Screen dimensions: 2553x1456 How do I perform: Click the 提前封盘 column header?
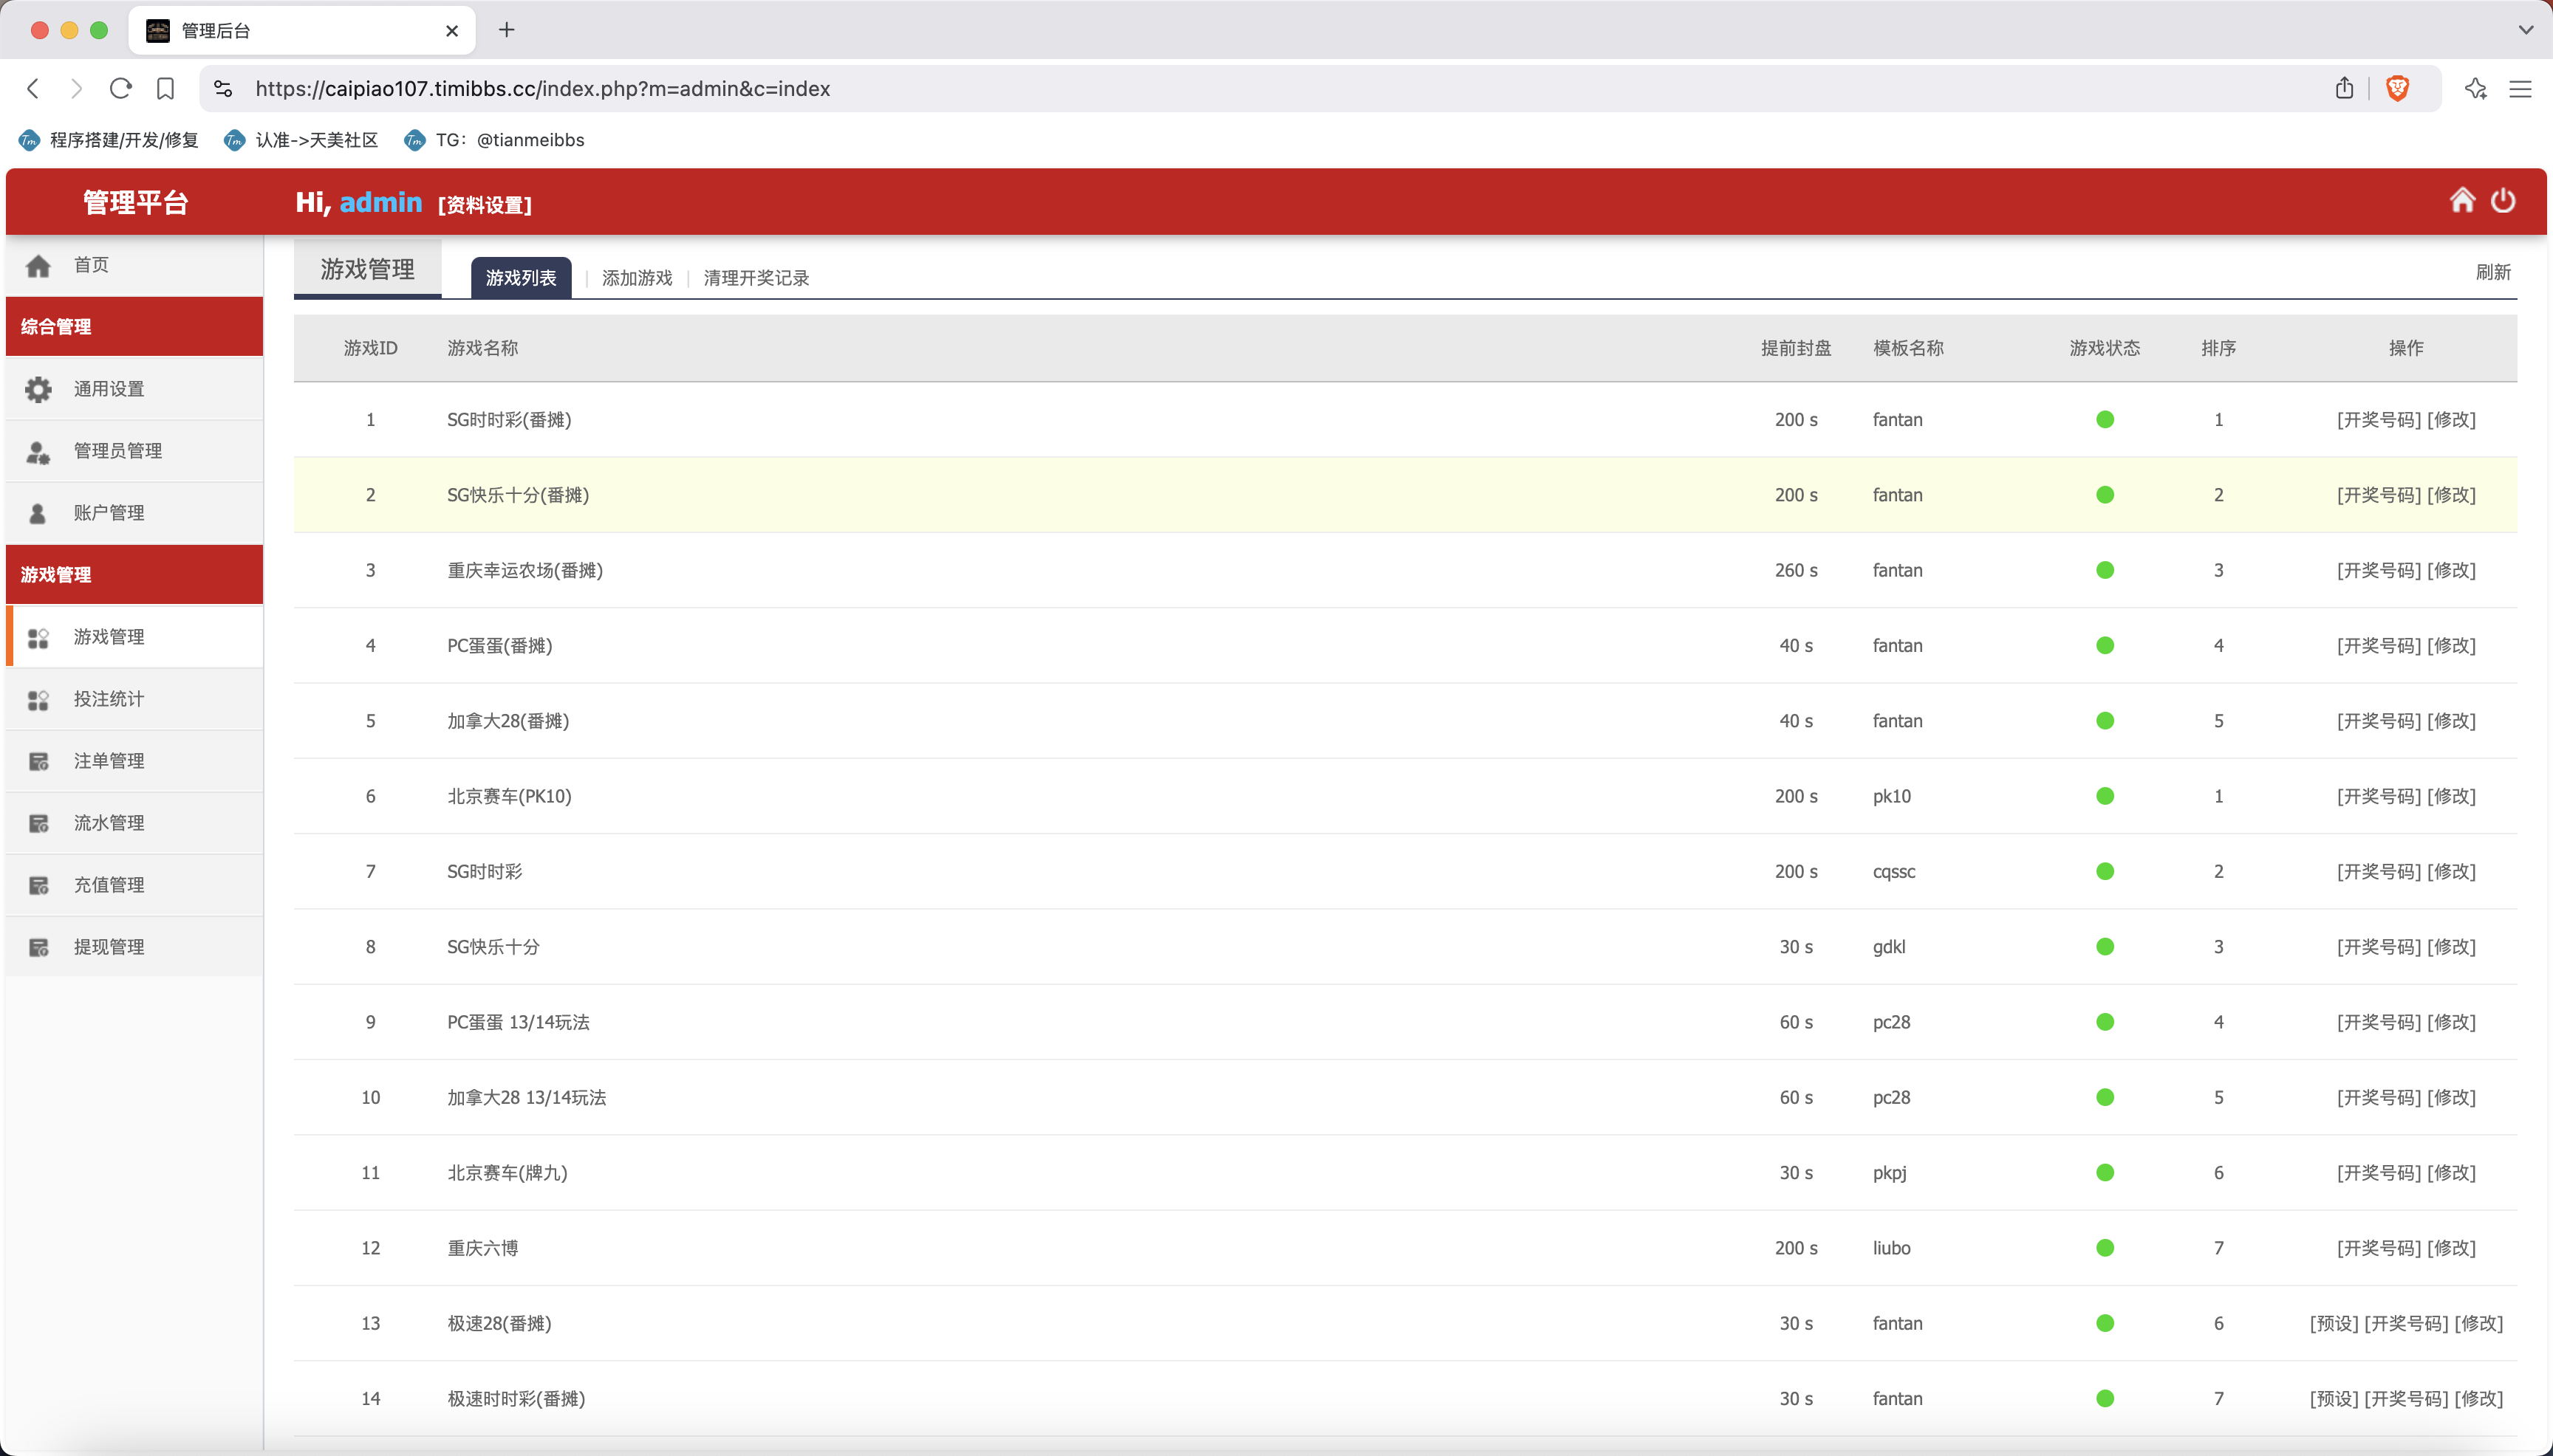click(x=1796, y=348)
